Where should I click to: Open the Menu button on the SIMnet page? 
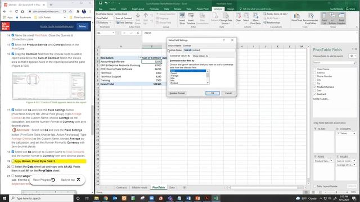(83, 26)
